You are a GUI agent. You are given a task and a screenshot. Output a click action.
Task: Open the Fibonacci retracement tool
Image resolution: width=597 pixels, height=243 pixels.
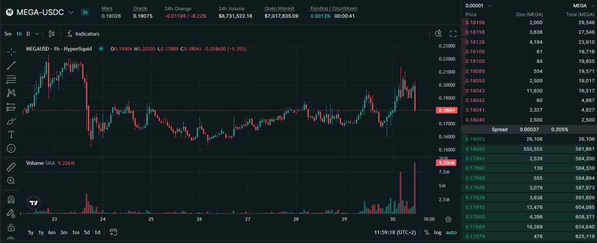11,79
